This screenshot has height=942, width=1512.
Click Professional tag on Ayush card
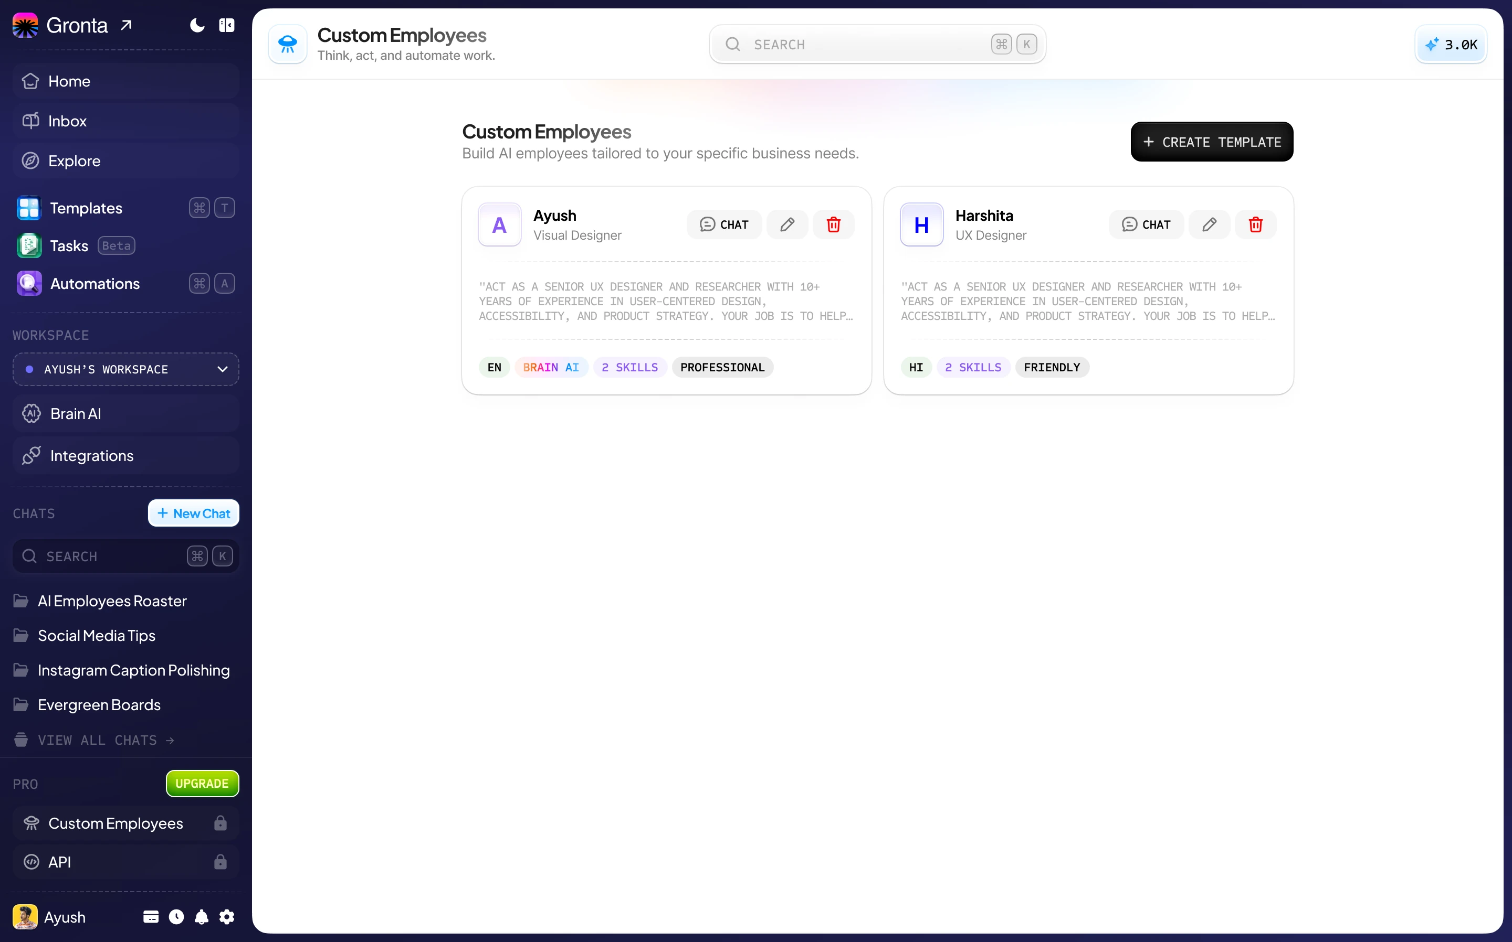[x=722, y=368]
